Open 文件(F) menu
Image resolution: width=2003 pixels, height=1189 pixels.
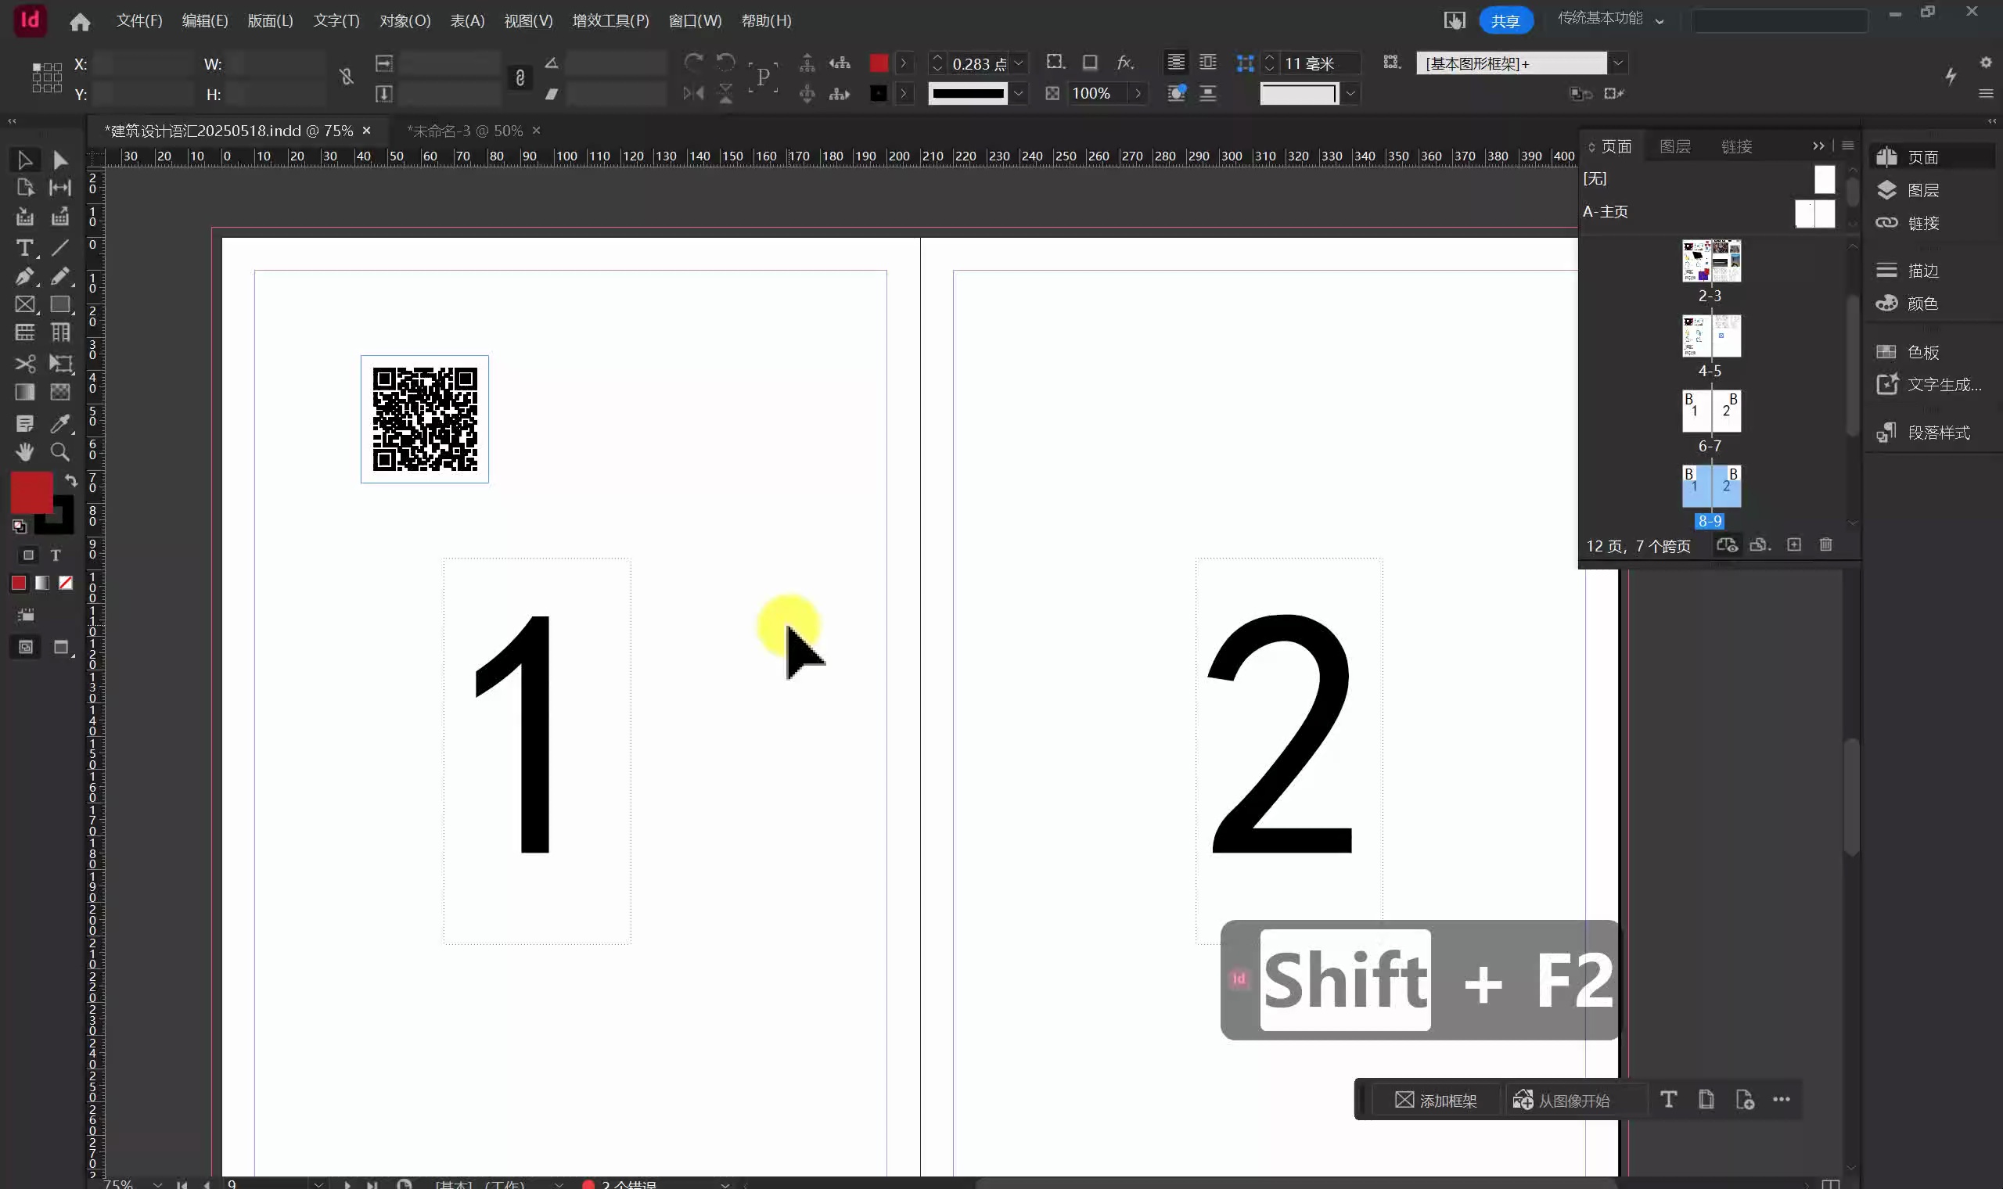[x=138, y=21]
